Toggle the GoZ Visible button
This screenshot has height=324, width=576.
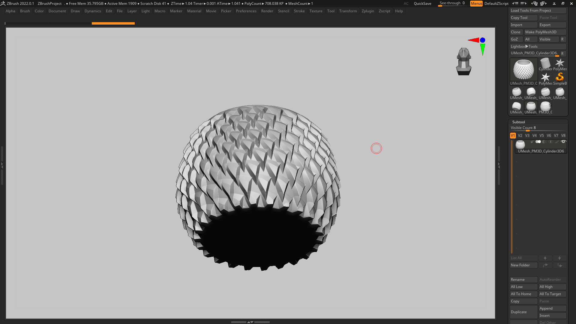(549, 39)
